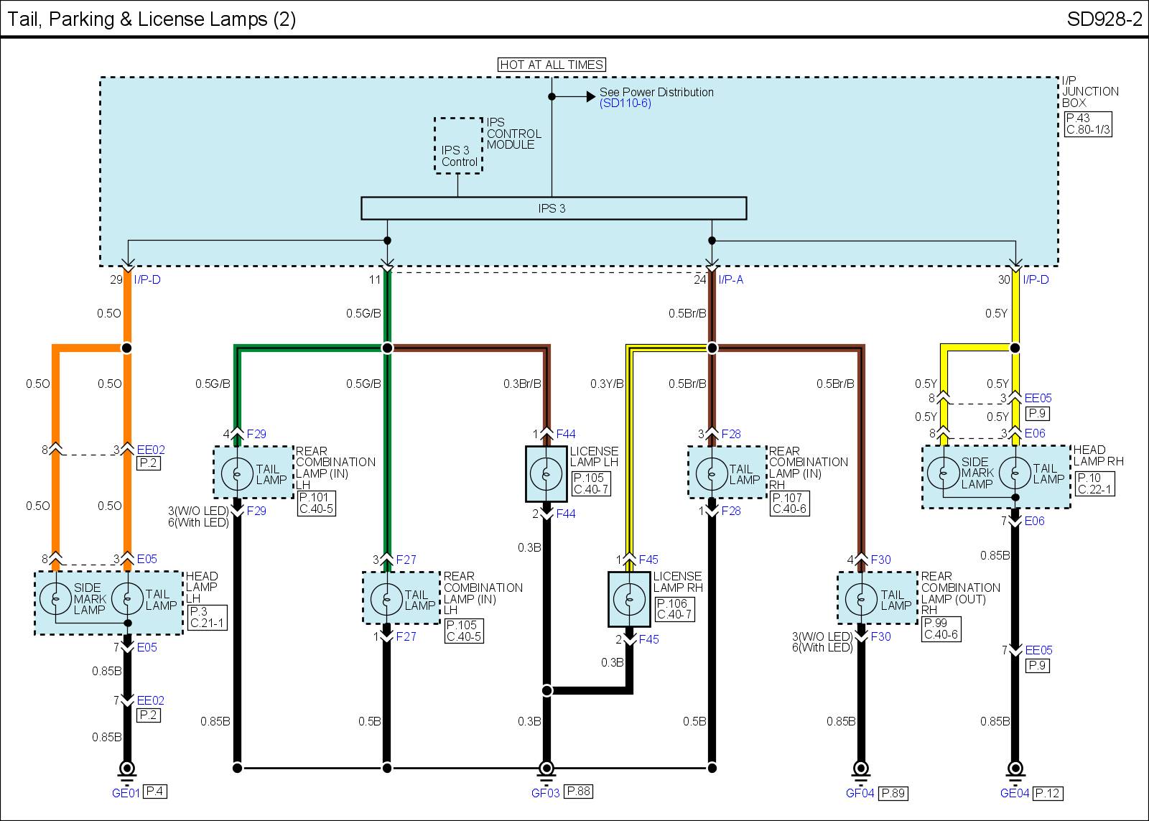This screenshot has width=1149, height=821.
Task: Click the REAR COMBINATION LAMP (OUT) RH label
Action: [961, 593]
